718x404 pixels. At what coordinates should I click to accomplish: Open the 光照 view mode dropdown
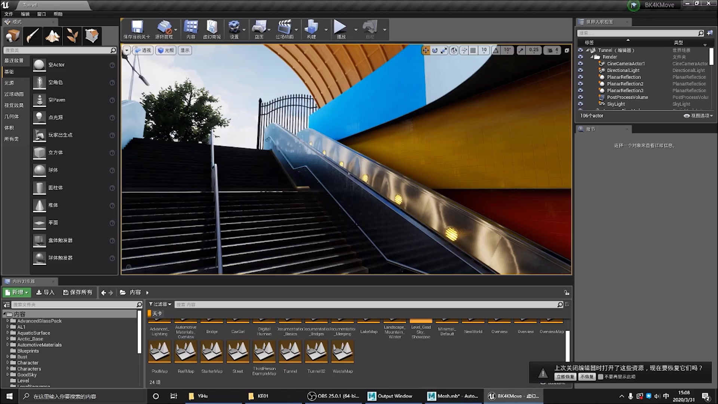point(166,50)
